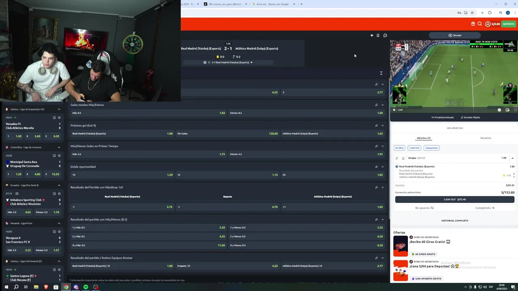Click the Evento Fijado option below stream

(470, 117)
